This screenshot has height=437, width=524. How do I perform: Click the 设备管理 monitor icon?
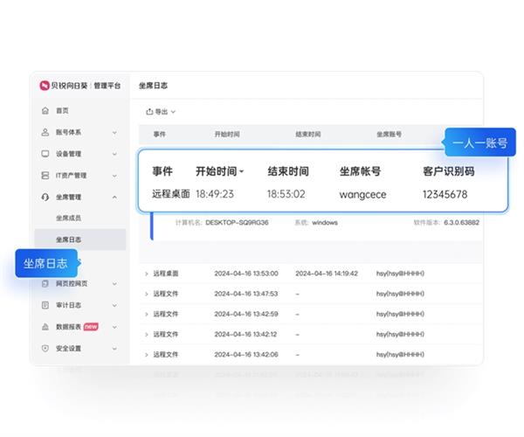coord(45,154)
